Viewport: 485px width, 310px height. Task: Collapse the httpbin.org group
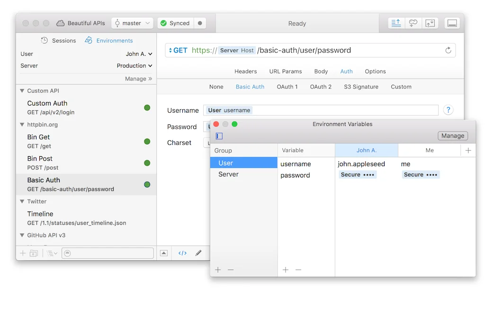(22, 125)
